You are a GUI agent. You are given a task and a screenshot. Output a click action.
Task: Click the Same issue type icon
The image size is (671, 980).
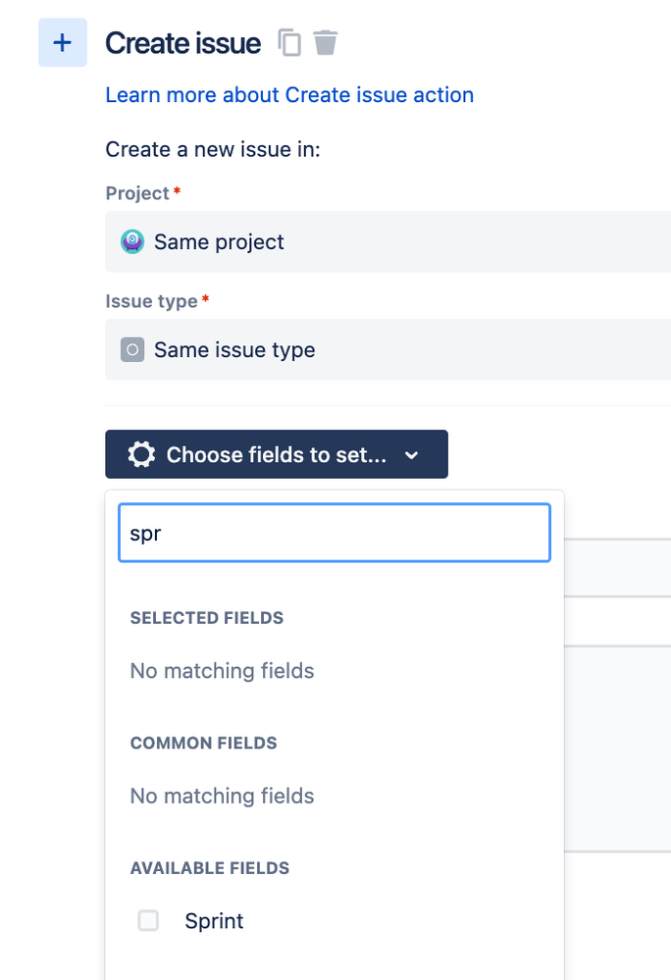point(132,350)
